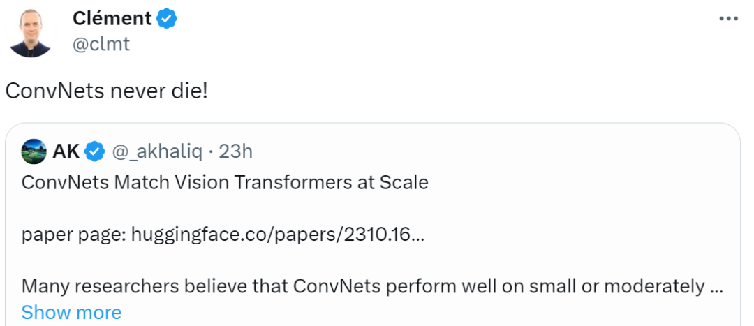This screenshot has height=326, width=754.
Task: Click the ellipsis ending the truncated paragraph
Action: pyautogui.click(x=715, y=287)
